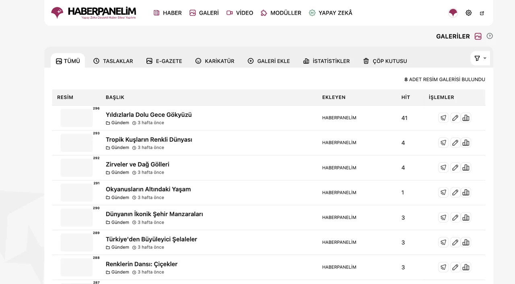Image resolution: width=515 pixels, height=284 pixels.
Task: Show stats chart for Zirveler ve Dağ Gölleri
Action: click(466, 168)
